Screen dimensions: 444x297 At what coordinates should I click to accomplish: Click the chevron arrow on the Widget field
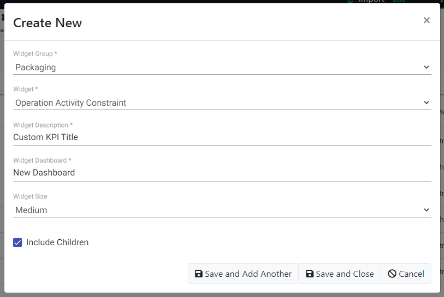[x=427, y=102]
